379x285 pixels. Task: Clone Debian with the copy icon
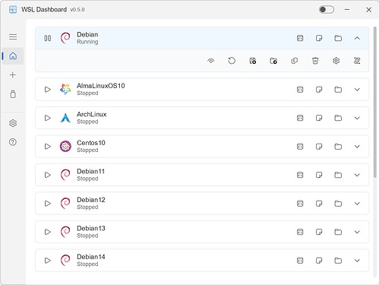click(295, 61)
